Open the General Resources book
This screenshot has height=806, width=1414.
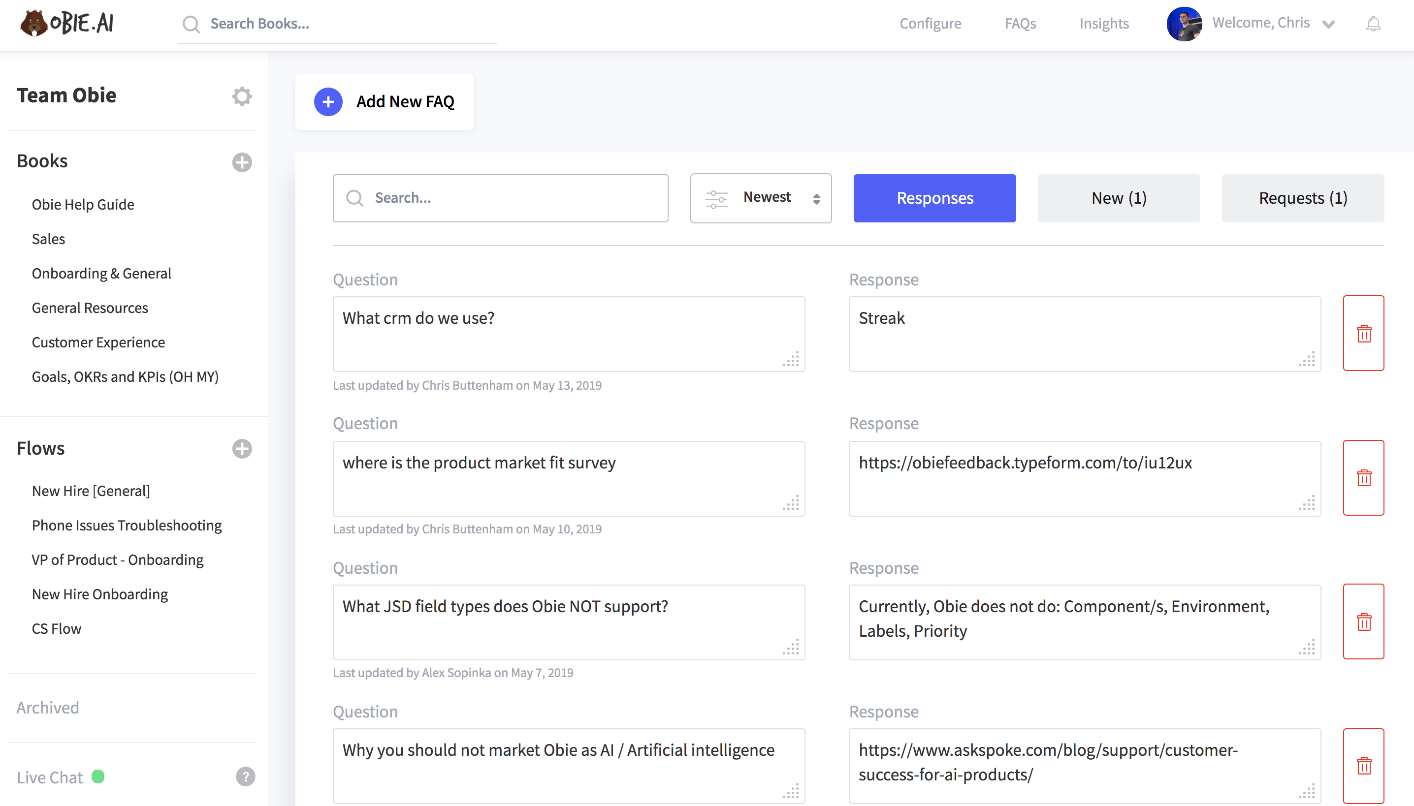click(90, 308)
